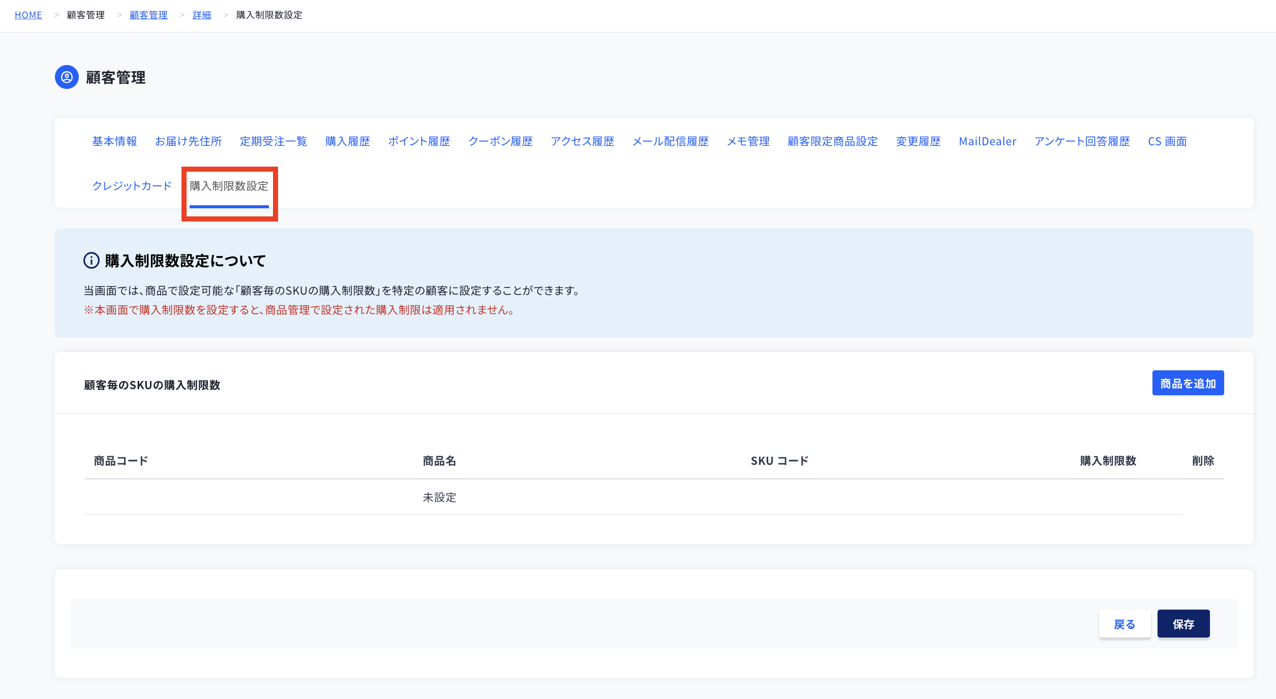Click the info icon beside 購入制限数設定について
The height and width of the screenshot is (699, 1276).
(x=92, y=261)
